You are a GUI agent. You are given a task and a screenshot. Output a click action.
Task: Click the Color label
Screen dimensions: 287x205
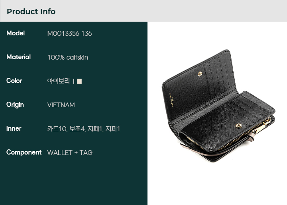point(14,81)
